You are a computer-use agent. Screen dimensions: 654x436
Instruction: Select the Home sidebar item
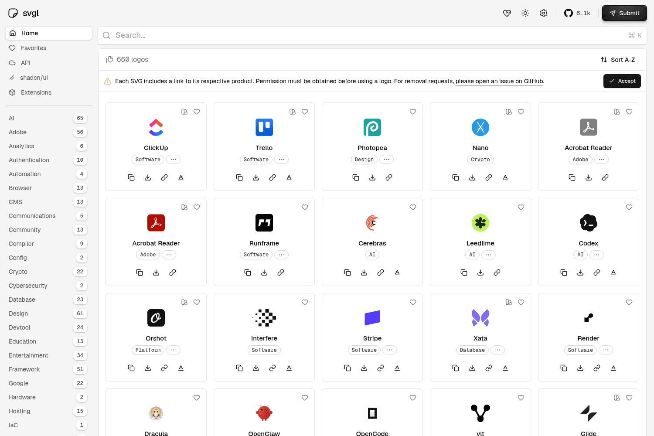[49, 33]
